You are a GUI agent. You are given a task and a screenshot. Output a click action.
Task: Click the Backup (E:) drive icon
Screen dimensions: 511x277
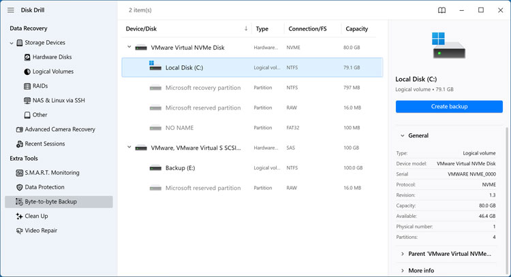[x=155, y=168]
